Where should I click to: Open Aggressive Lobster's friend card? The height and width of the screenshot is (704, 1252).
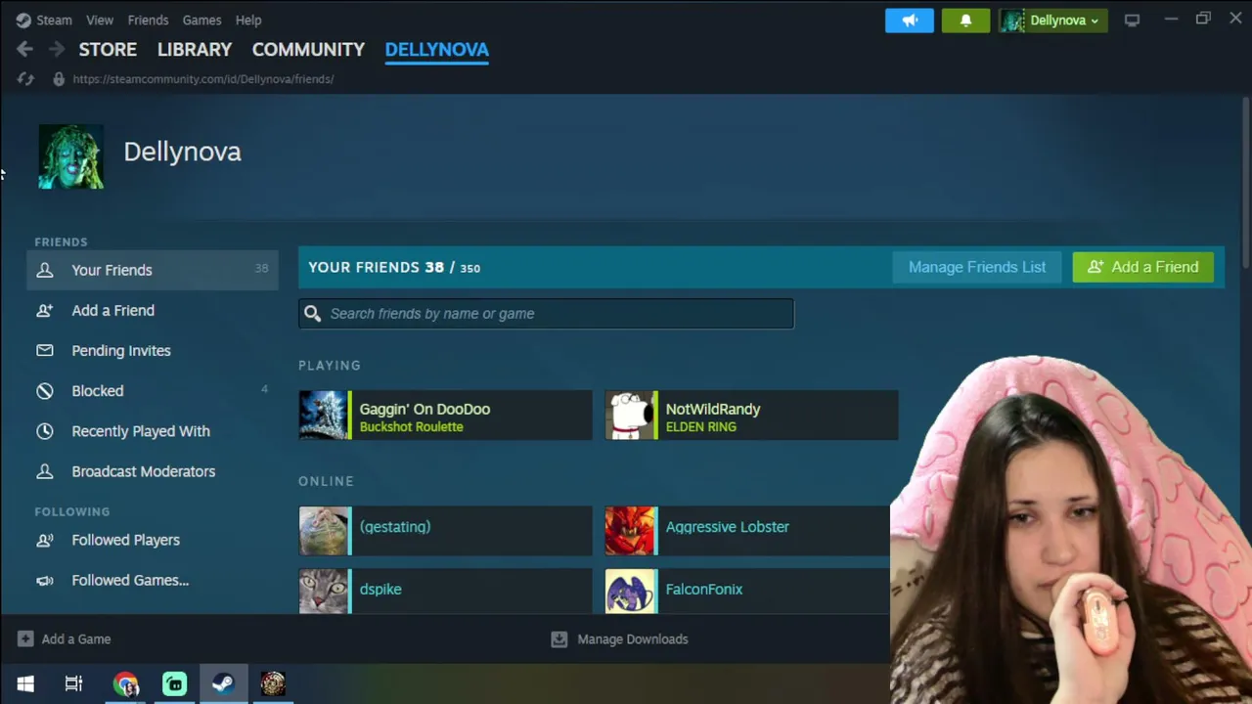747,531
